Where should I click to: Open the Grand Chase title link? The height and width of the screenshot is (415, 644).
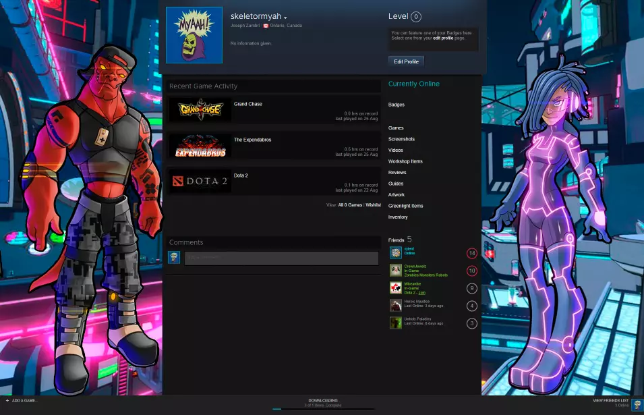point(247,104)
